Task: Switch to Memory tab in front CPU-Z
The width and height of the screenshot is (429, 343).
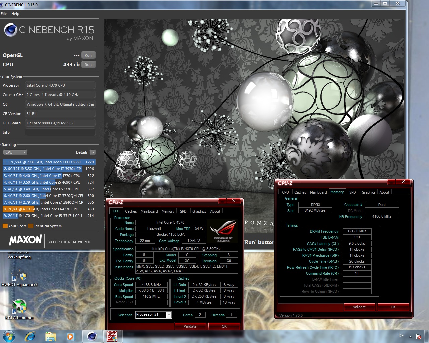Action: [x=168, y=211]
